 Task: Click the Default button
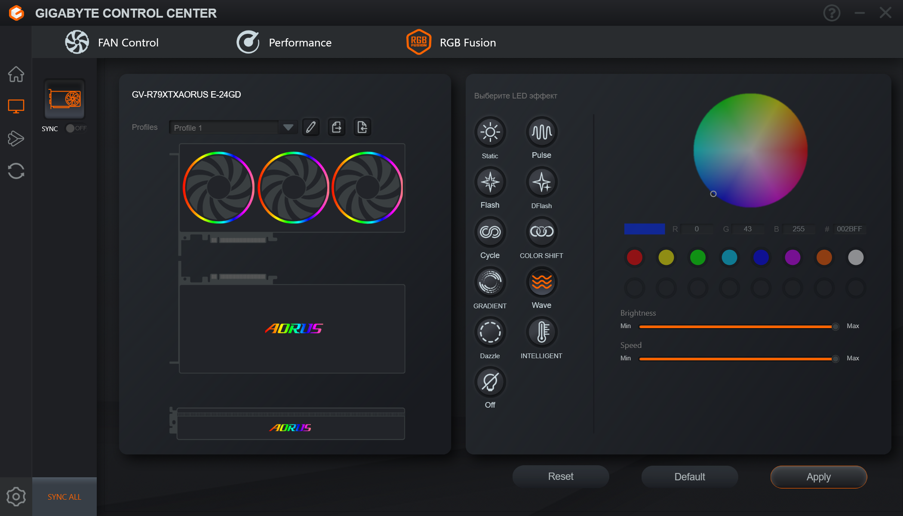689,477
